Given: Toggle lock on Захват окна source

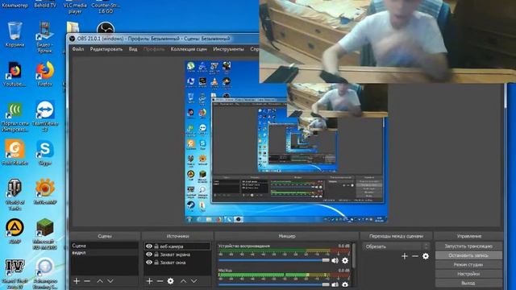Looking at the screenshot, I should pos(156,263).
